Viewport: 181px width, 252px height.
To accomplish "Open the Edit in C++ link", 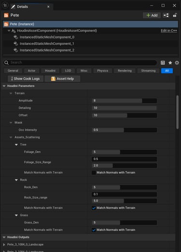I will click(169, 31).
